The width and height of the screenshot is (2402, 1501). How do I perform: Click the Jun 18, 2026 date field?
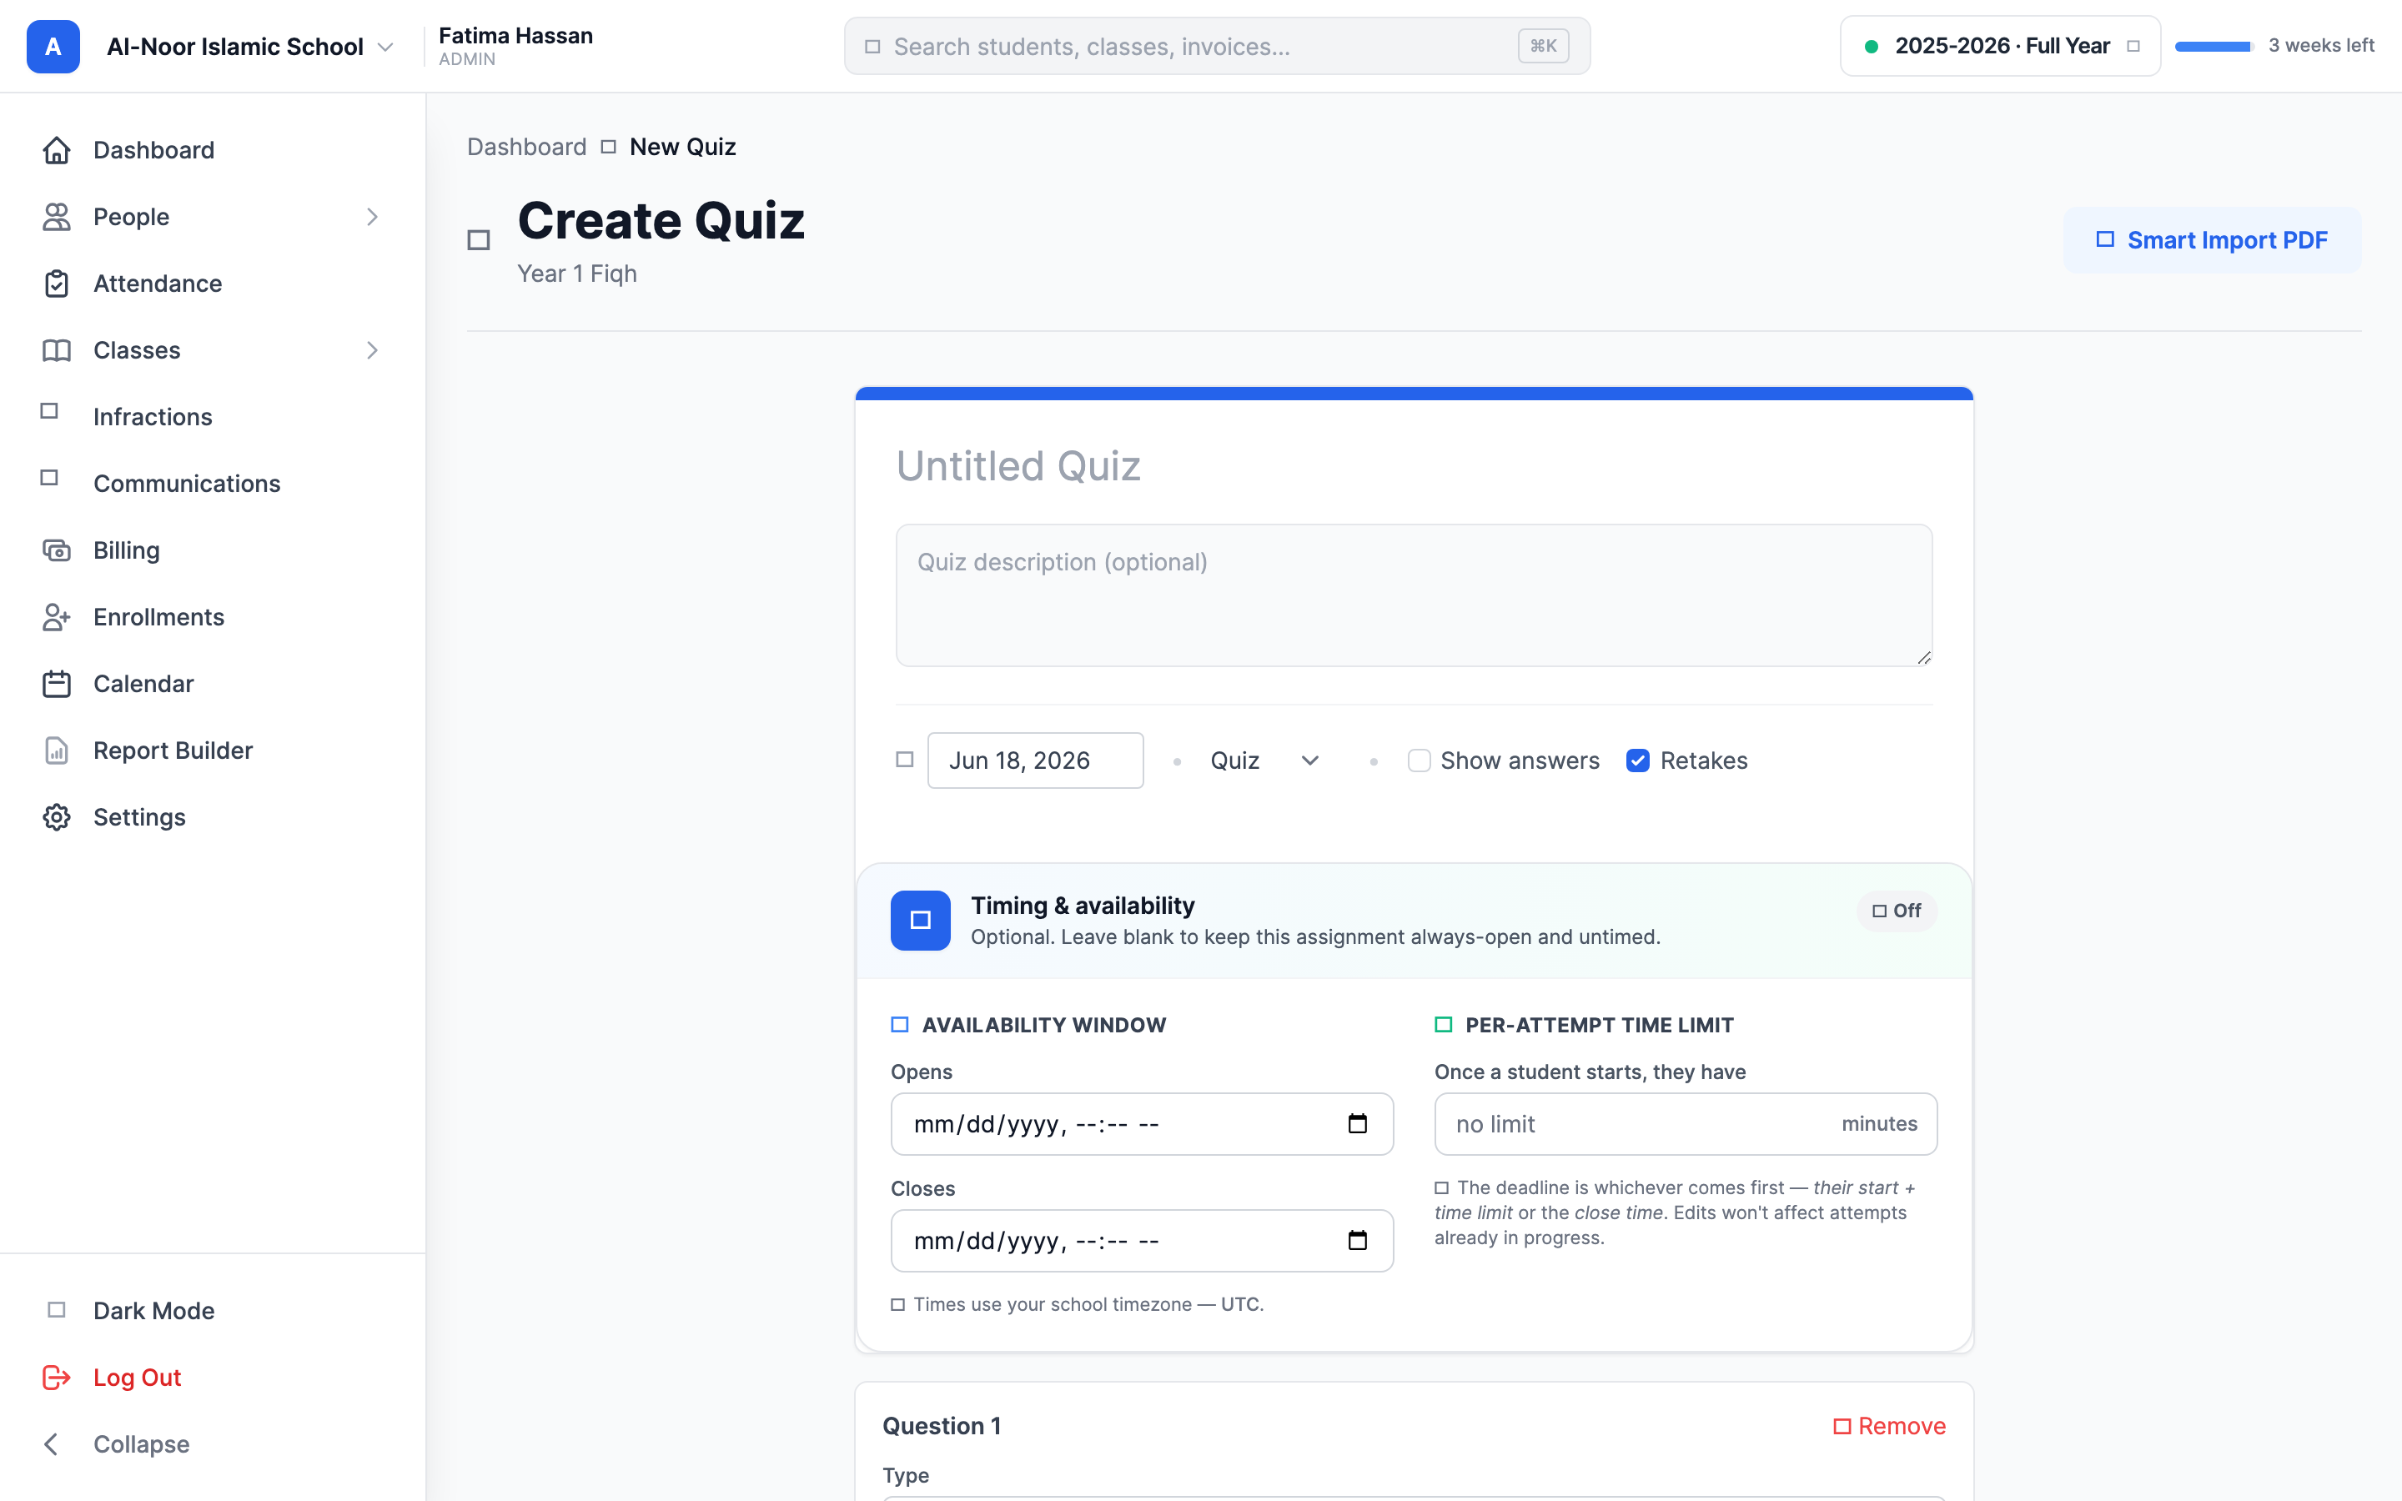[1034, 761]
